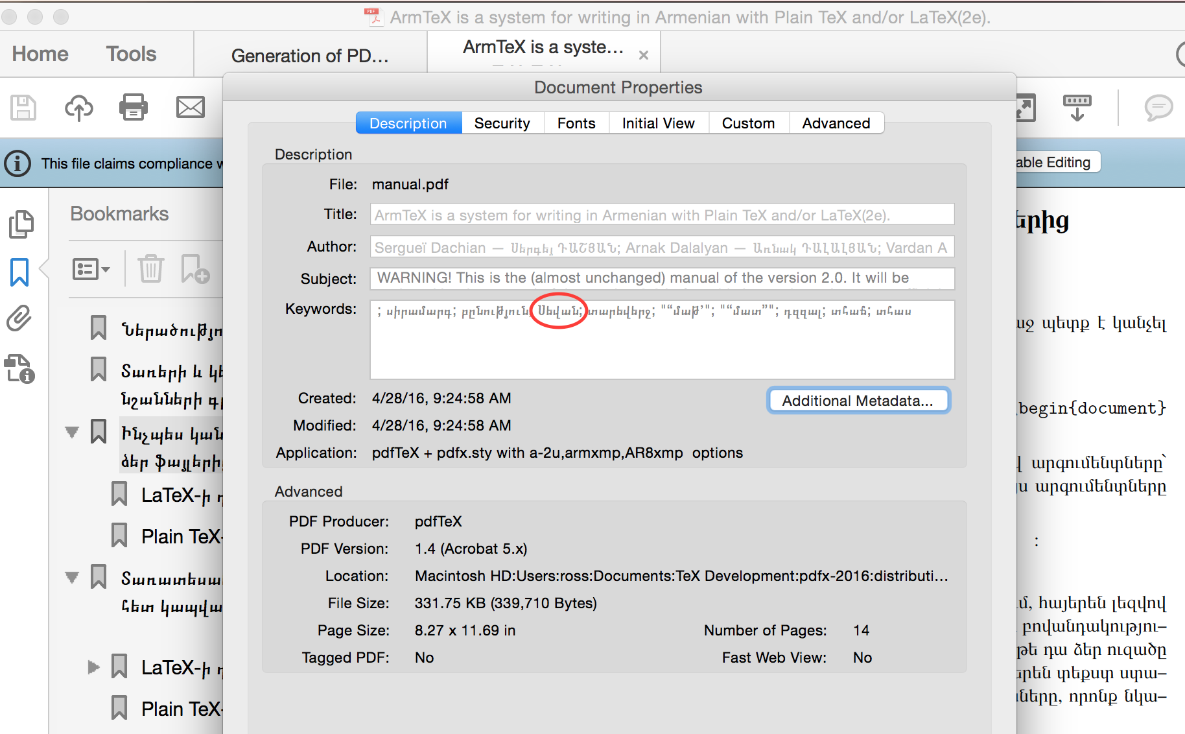This screenshot has width=1185, height=734.
Task: Close the ArmTeX document tab
Action: (643, 56)
